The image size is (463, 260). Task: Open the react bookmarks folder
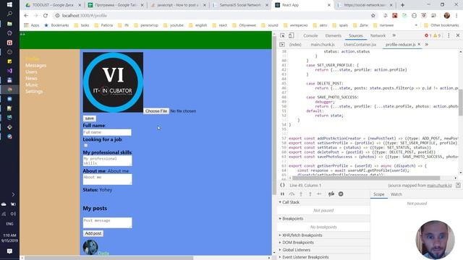pyautogui.click(x=220, y=25)
